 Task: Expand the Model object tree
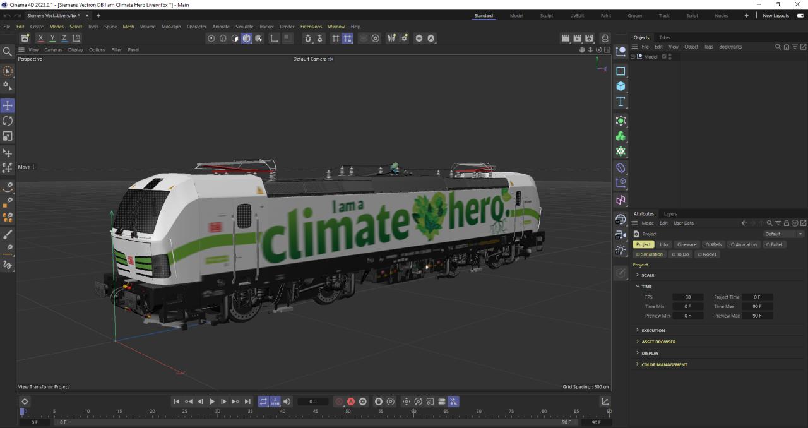633,57
